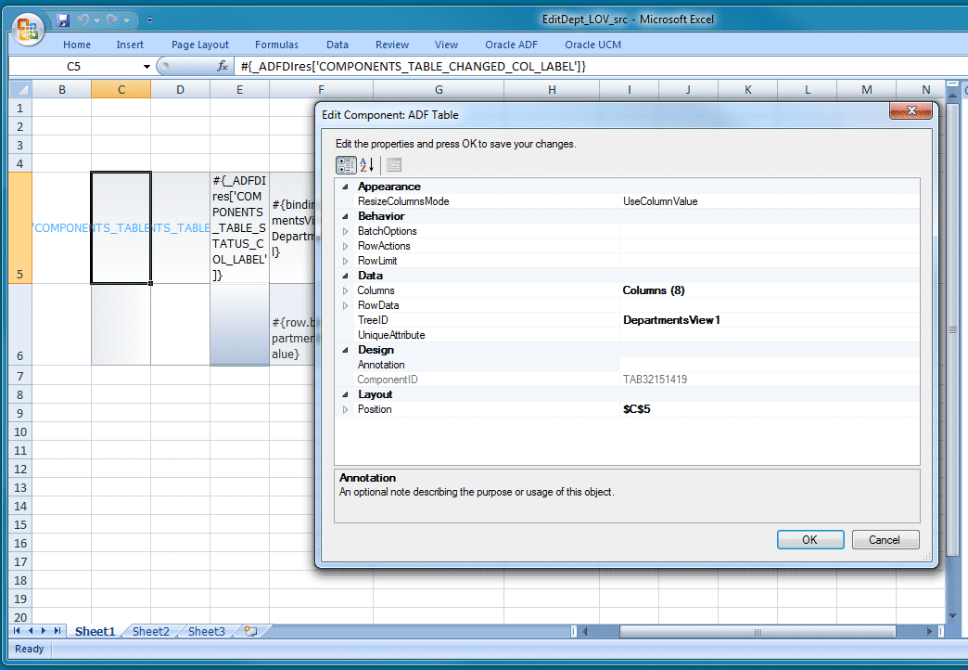Expand the Columns property
Screen dimensions: 968x670
(x=345, y=290)
